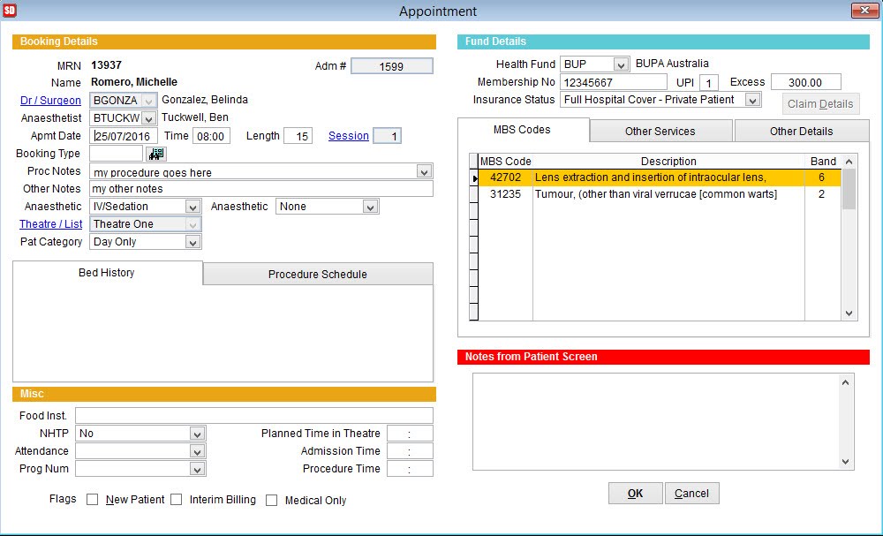Switch to the Other Details tab

801,132
